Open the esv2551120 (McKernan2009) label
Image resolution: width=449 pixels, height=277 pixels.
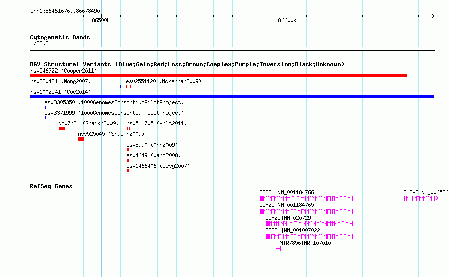(163, 81)
